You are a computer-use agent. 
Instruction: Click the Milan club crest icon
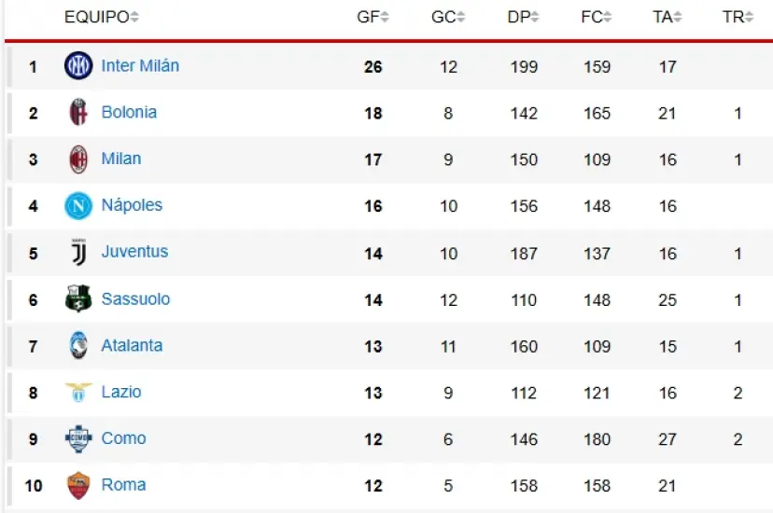[x=78, y=159]
